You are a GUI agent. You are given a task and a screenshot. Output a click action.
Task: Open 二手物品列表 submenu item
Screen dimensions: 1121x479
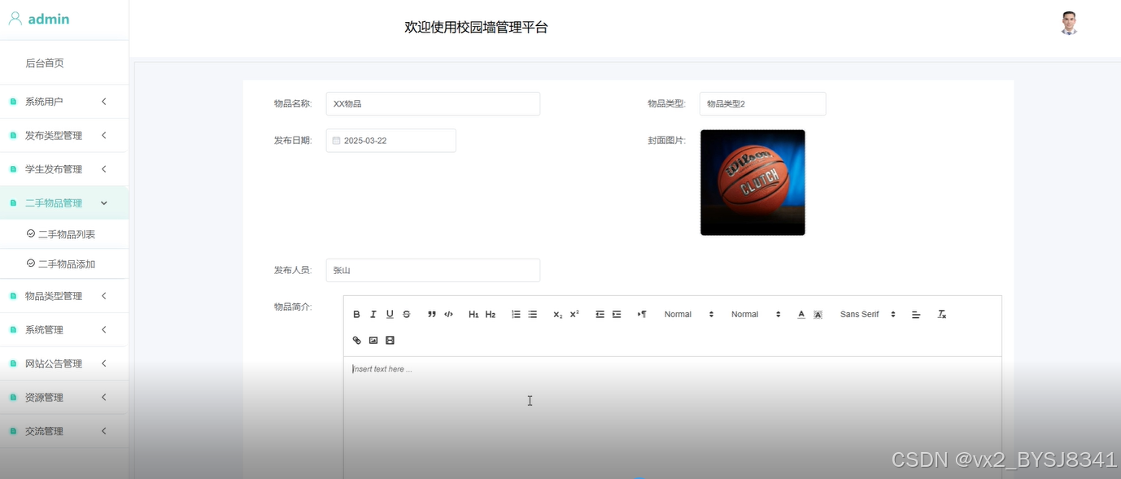point(66,234)
